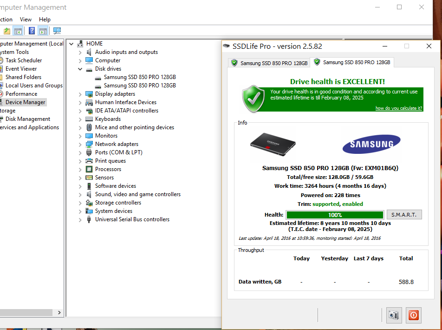Take a screenshot with SSDLife camera icon

coord(394,315)
